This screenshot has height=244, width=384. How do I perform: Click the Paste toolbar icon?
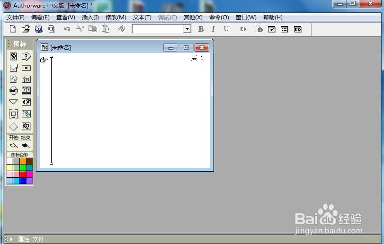point(106,29)
